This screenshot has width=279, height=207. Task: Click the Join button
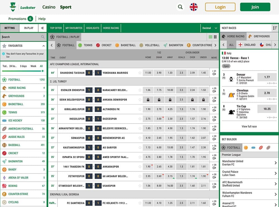point(255,7)
